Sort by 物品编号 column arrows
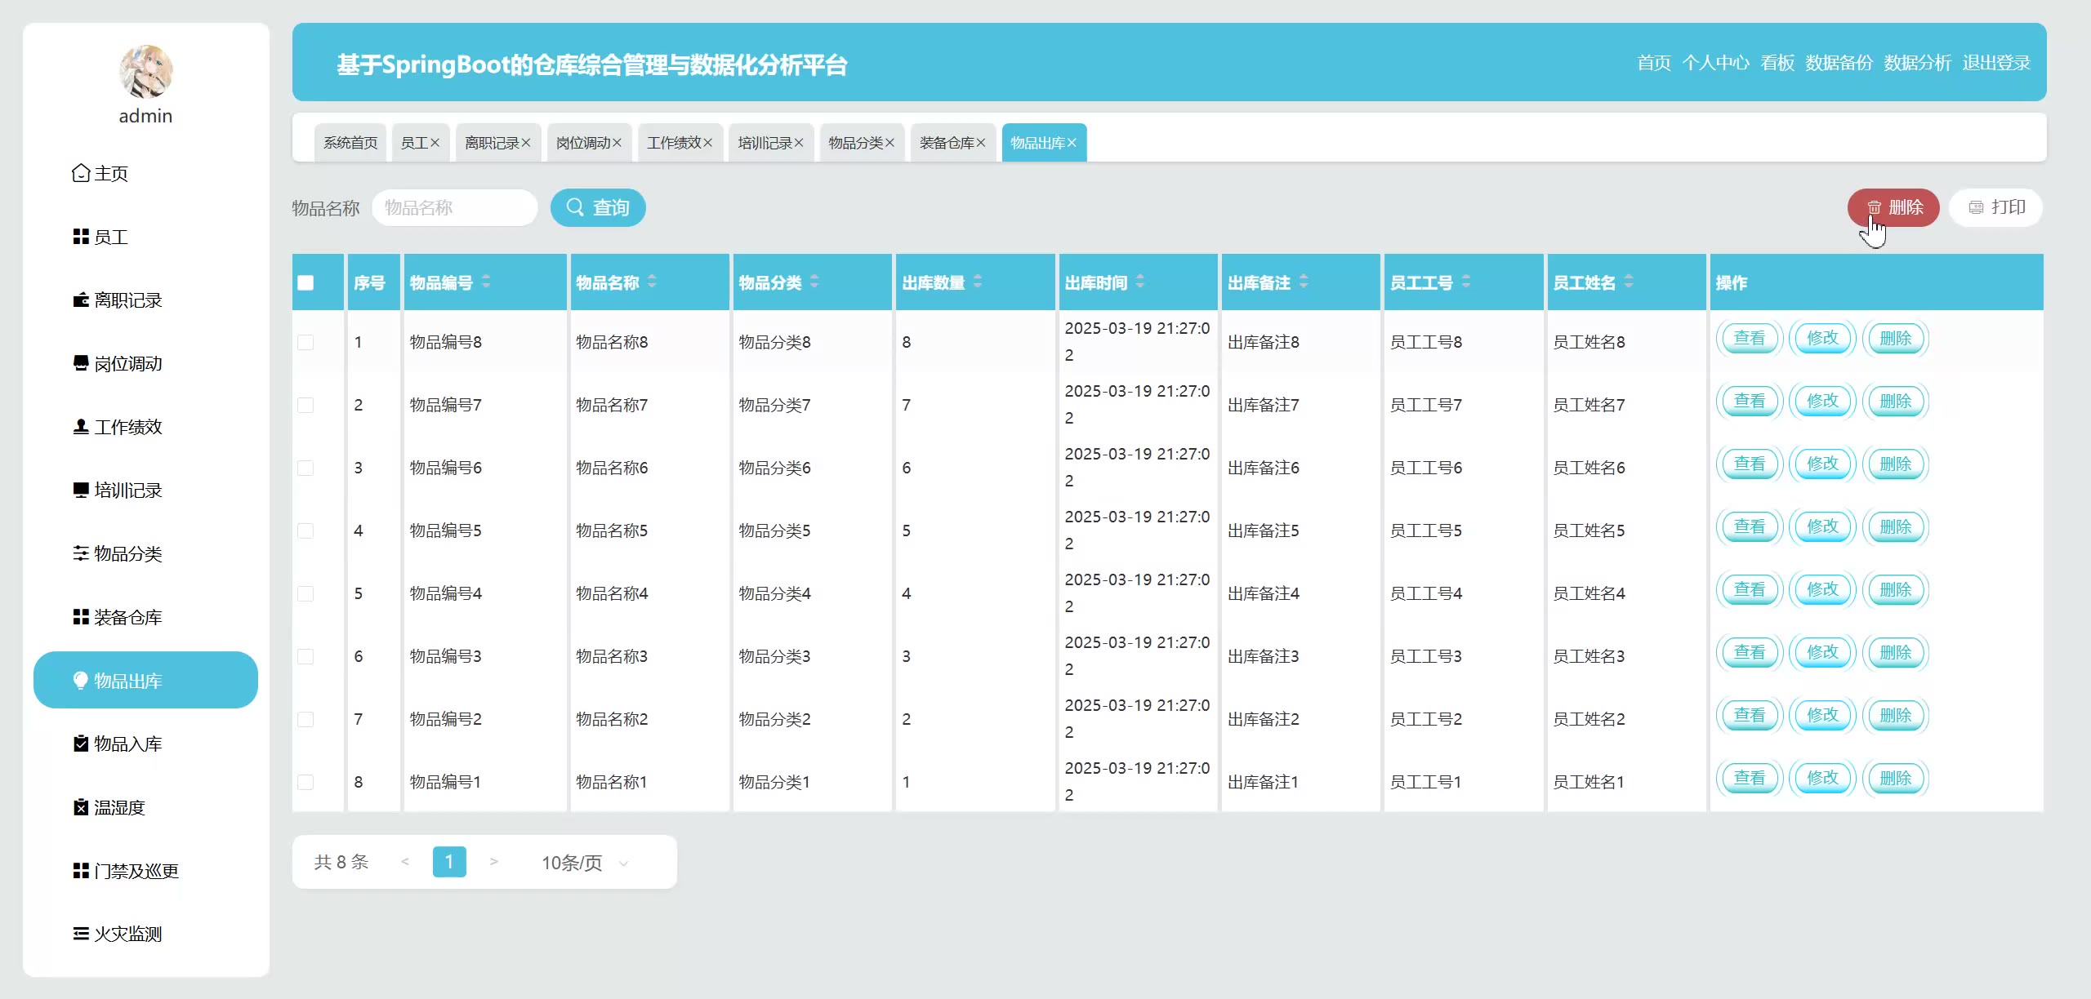The width and height of the screenshot is (2091, 999). click(x=486, y=282)
